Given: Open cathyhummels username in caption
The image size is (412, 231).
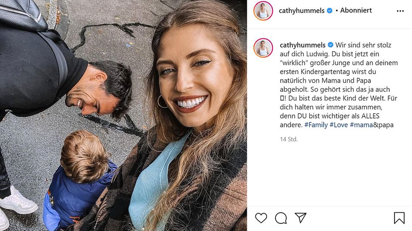Looking at the screenshot, I should click(x=303, y=45).
